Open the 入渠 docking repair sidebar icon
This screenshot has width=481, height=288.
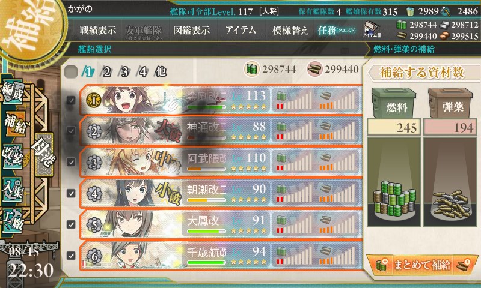pos(13,189)
